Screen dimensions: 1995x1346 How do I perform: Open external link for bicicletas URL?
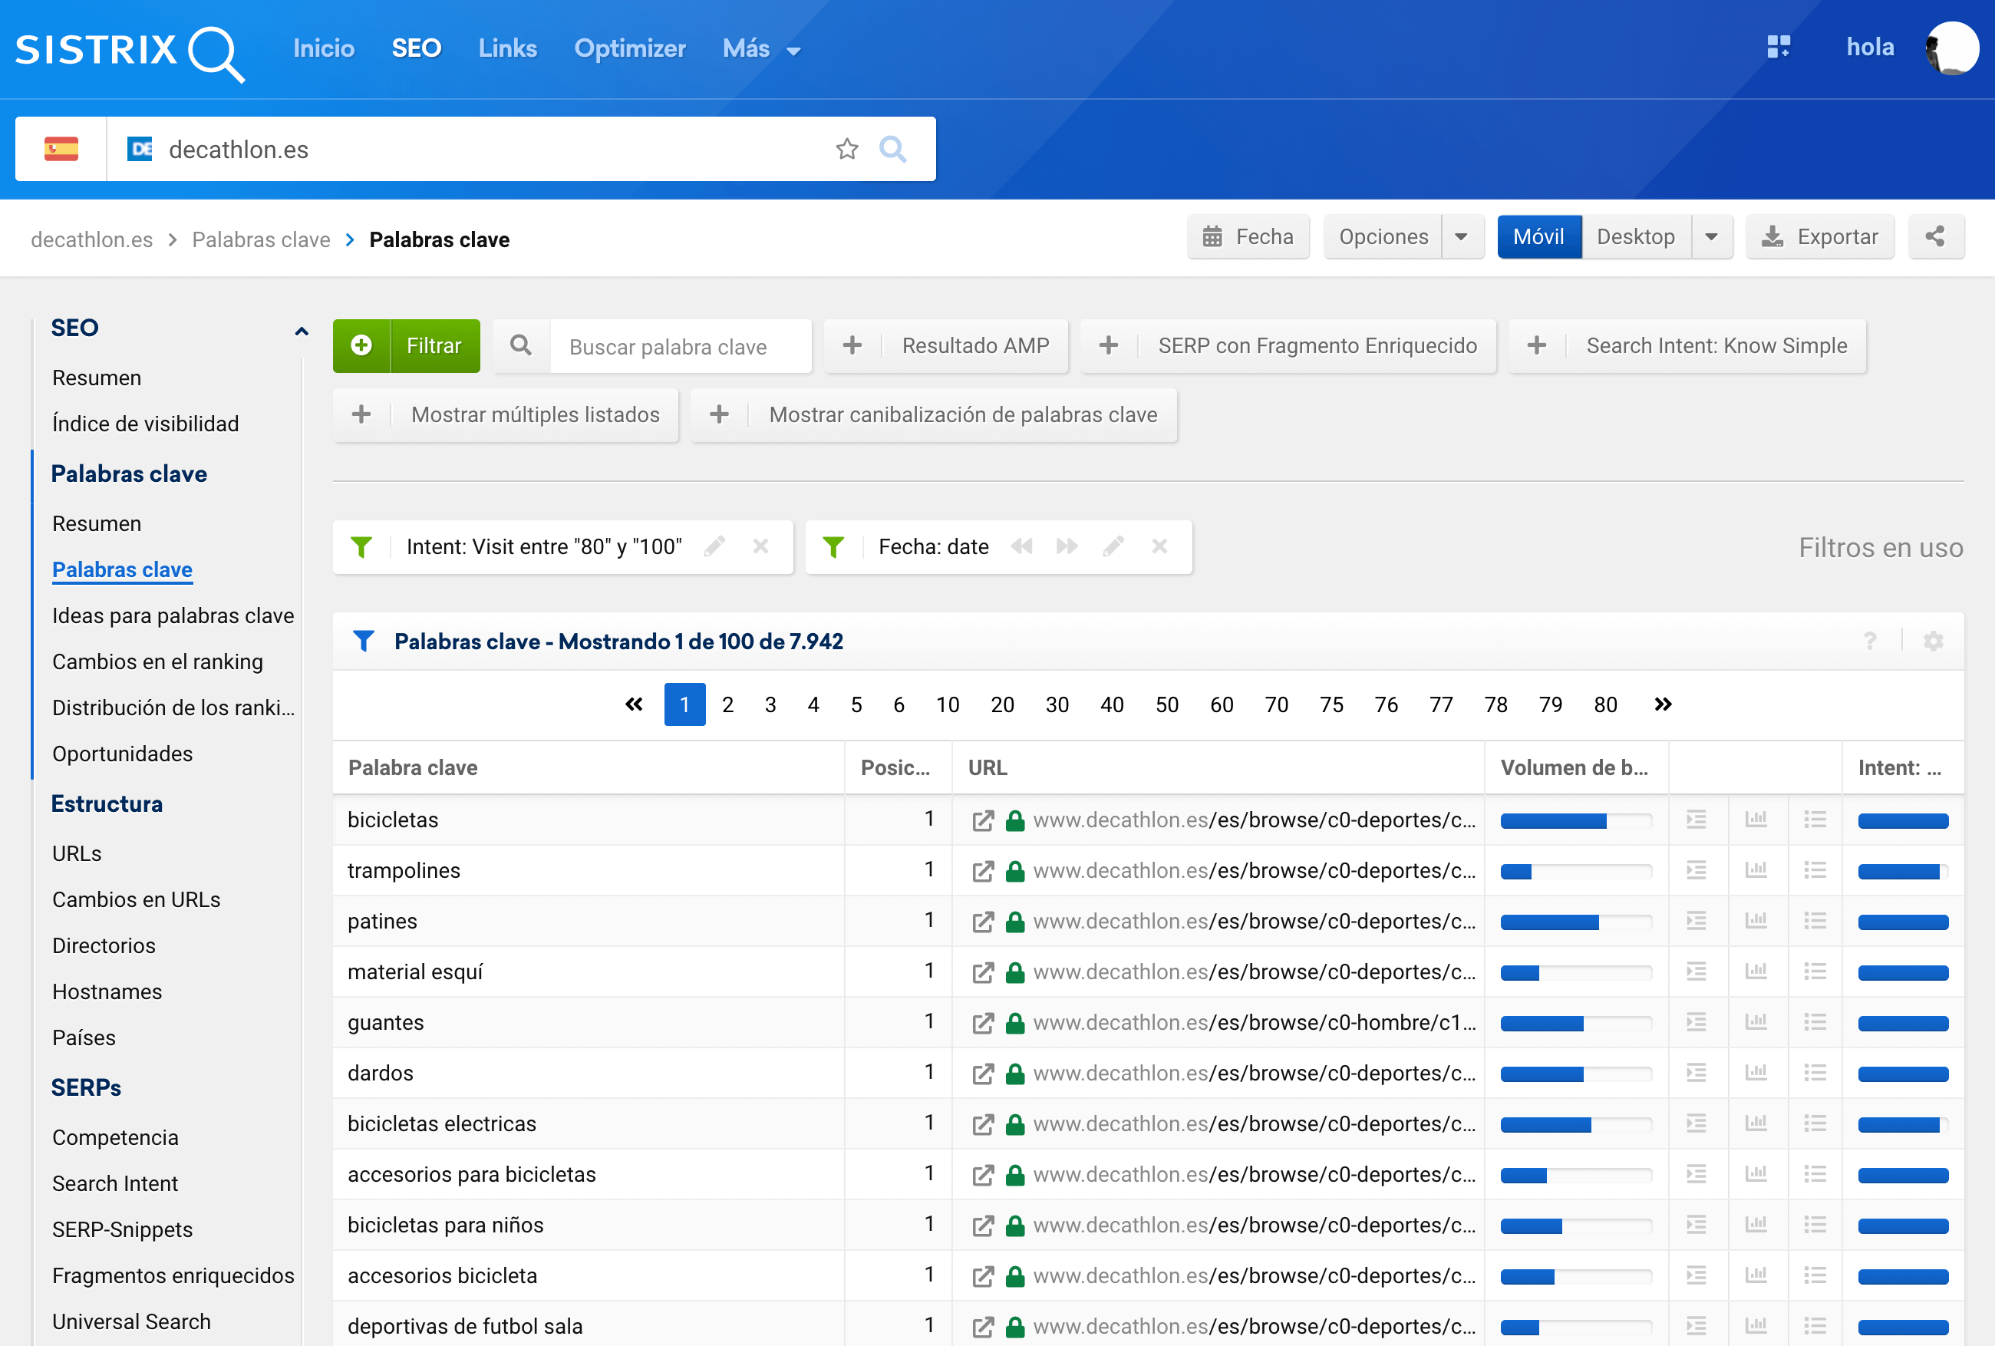point(984,820)
